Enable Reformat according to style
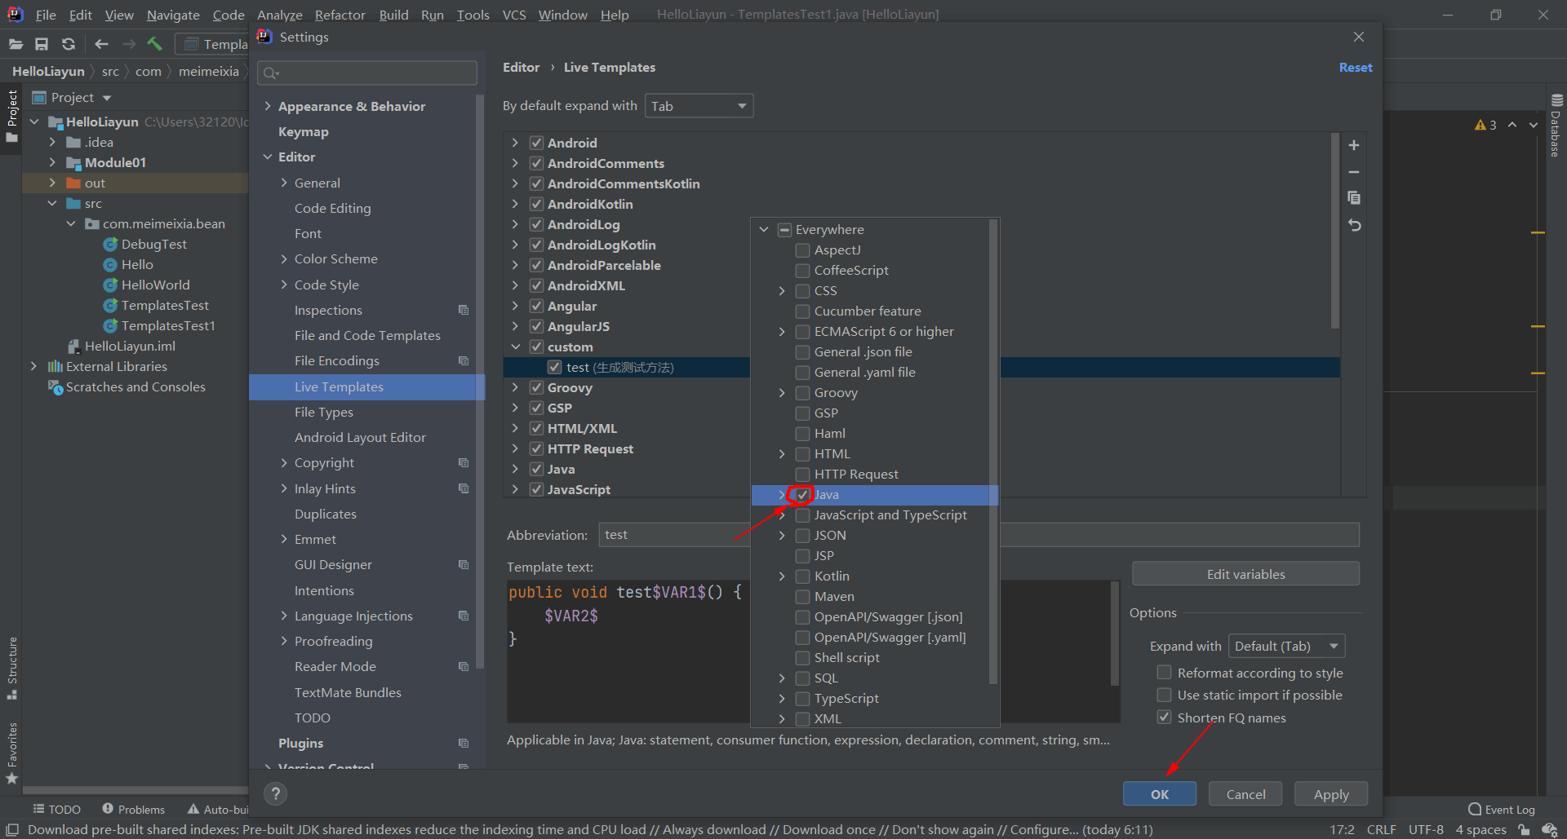The width and height of the screenshot is (1567, 839). tap(1165, 672)
